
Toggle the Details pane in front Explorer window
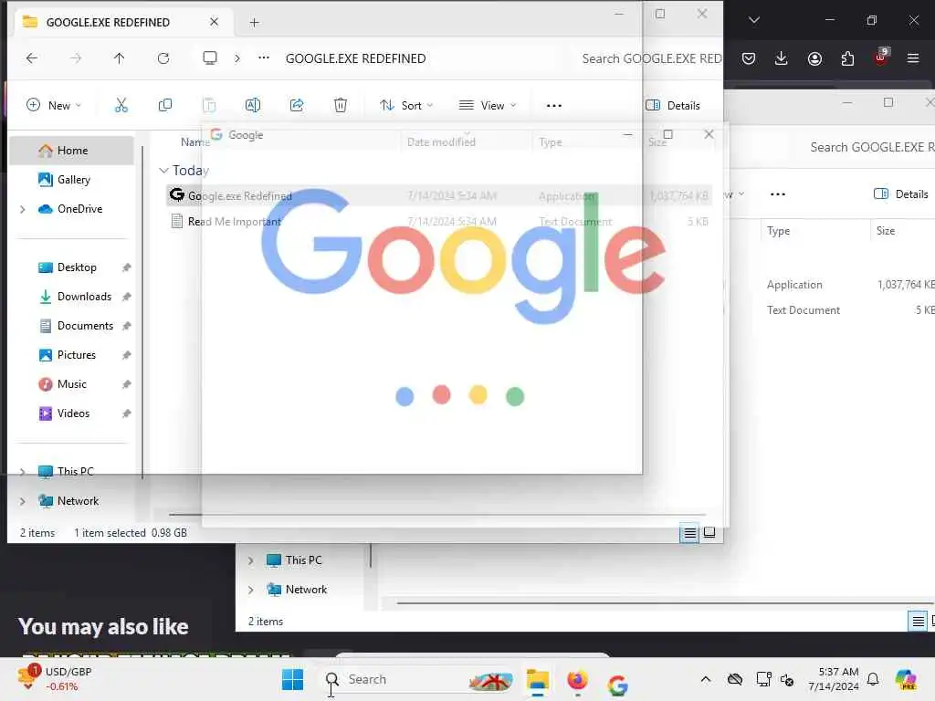(673, 106)
